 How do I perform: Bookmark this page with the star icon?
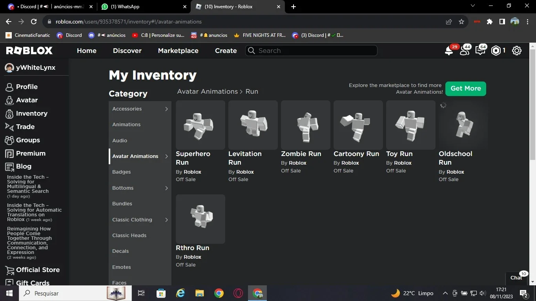click(x=461, y=22)
